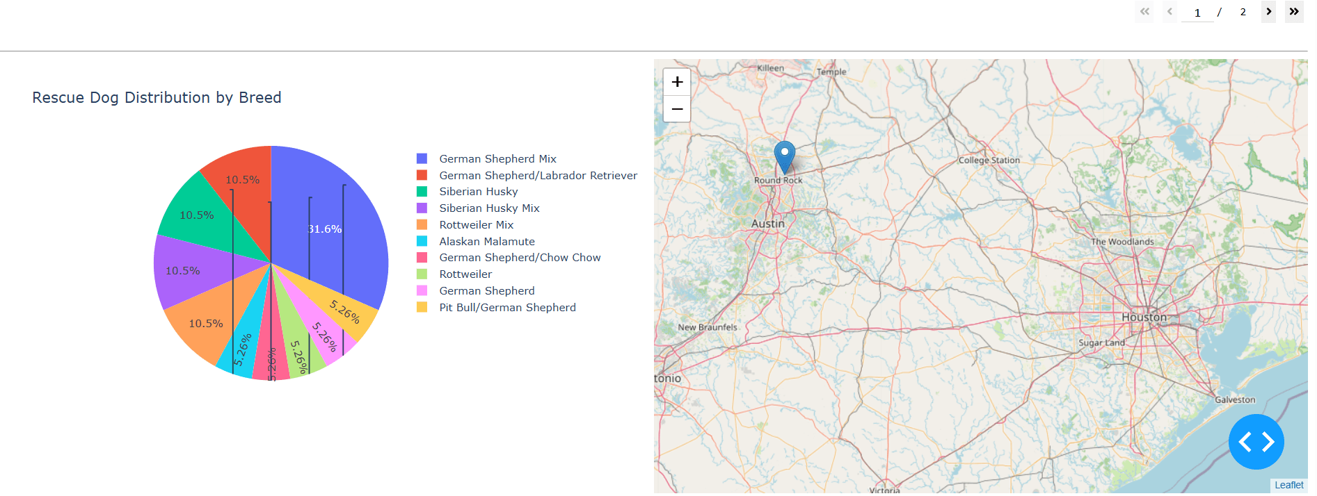Open the blue code brackets button
1317x496 pixels.
(1256, 442)
